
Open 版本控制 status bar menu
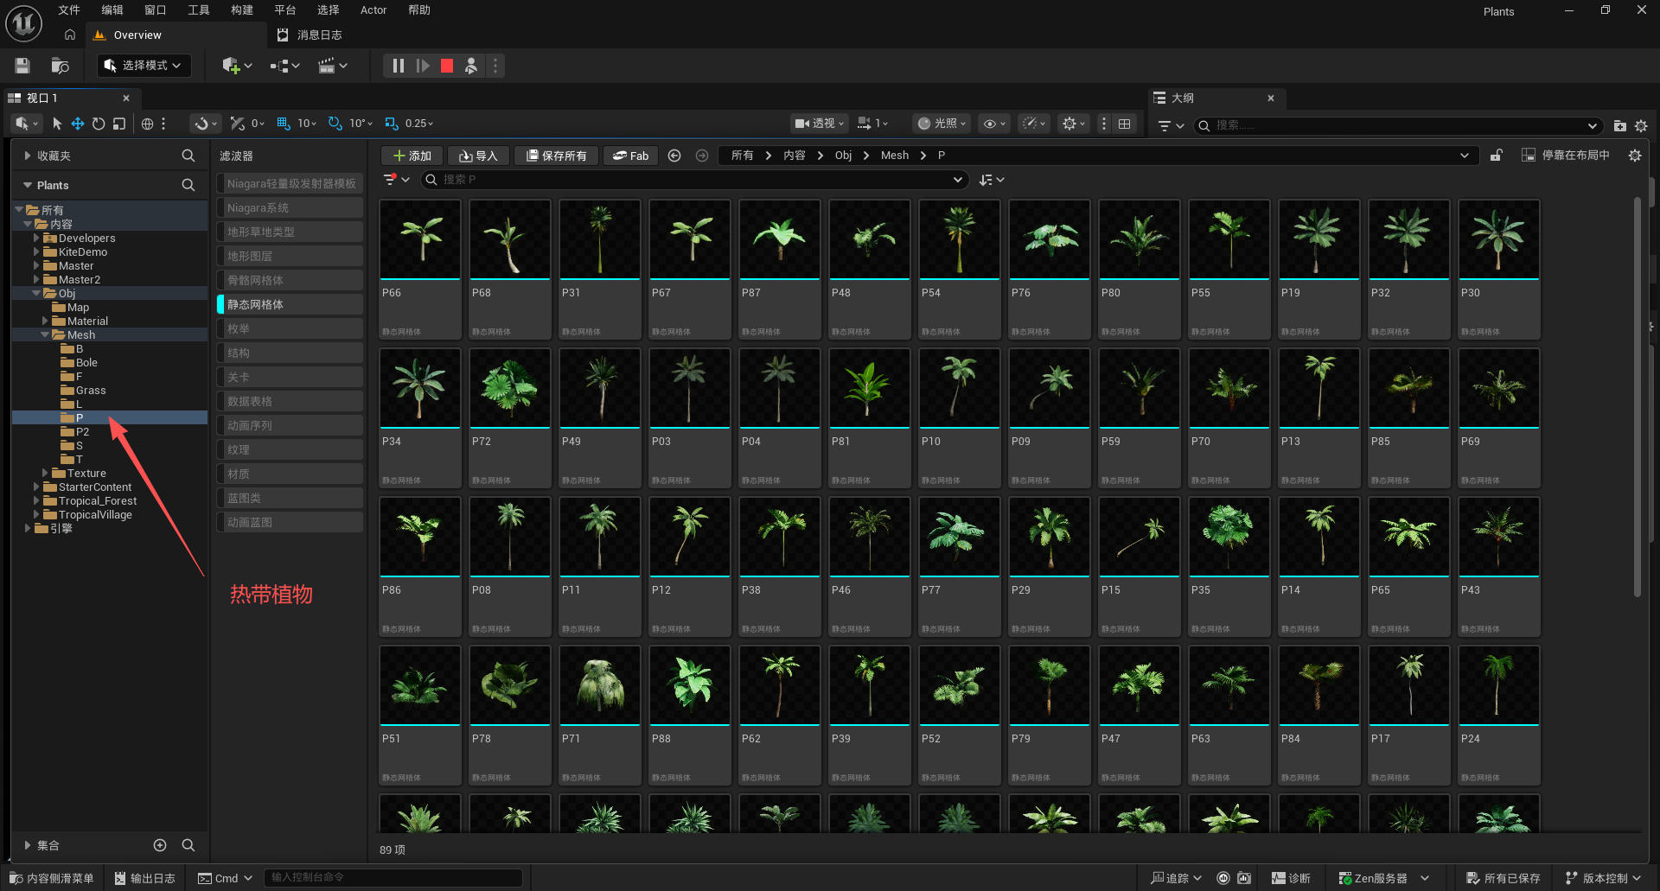(x=1603, y=878)
